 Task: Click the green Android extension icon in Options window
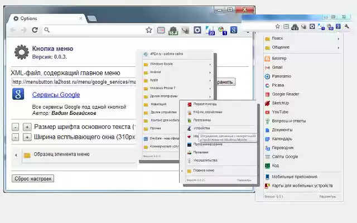click(x=173, y=31)
